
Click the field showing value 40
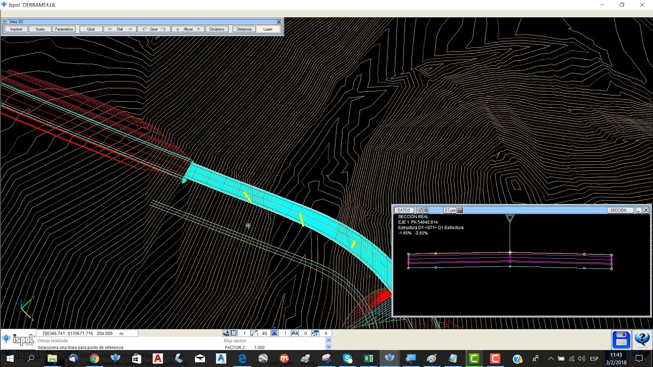(264, 333)
